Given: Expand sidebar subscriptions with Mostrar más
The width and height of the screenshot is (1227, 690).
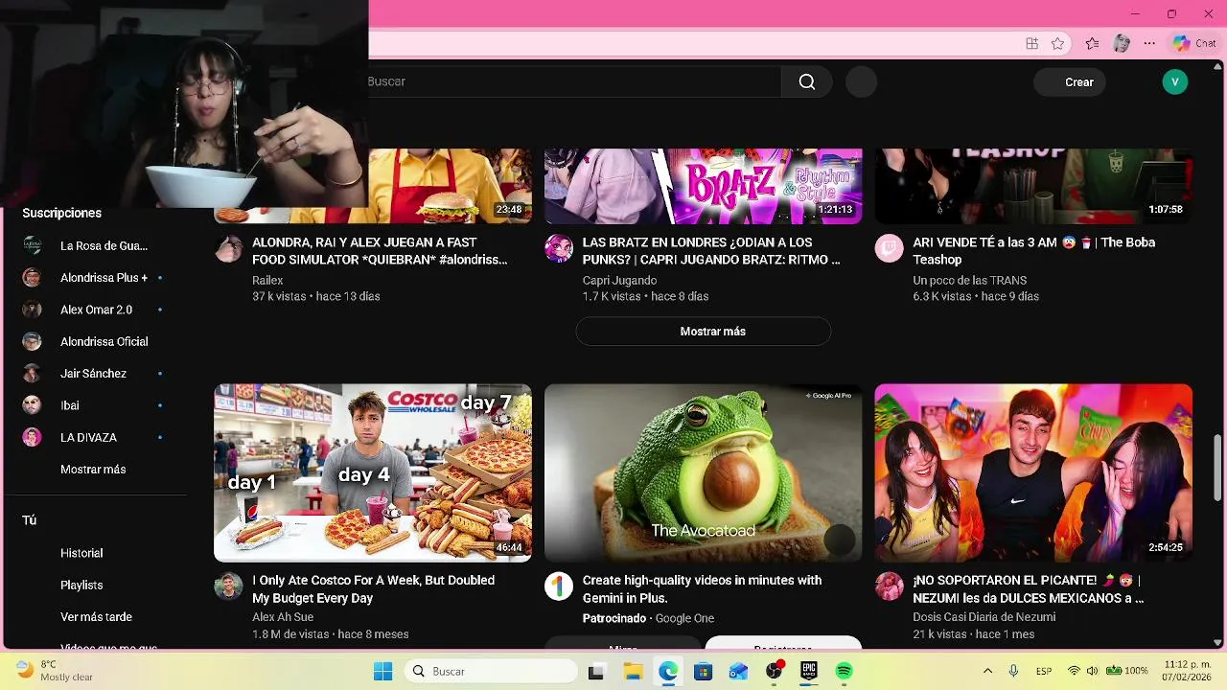Looking at the screenshot, I should (93, 470).
